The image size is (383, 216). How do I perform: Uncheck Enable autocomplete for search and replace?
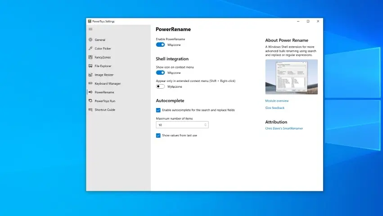pyautogui.click(x=158, y=110)
